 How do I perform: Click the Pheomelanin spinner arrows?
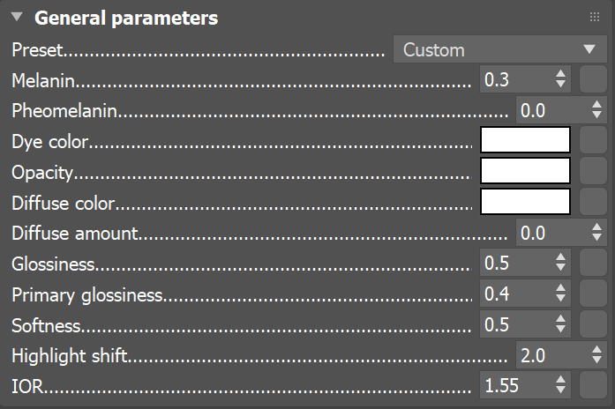click(596, 110)
